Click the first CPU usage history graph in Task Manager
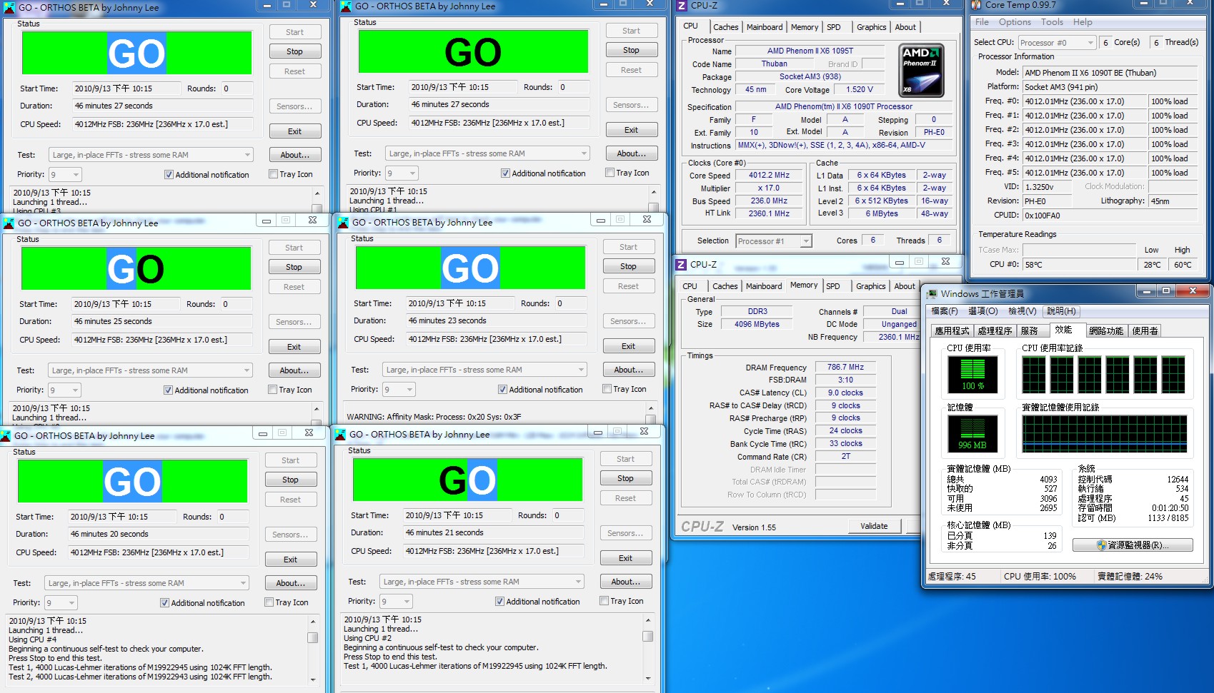Image resolution: width=1214 pixels, height=693 pixels. (1034, 375)
